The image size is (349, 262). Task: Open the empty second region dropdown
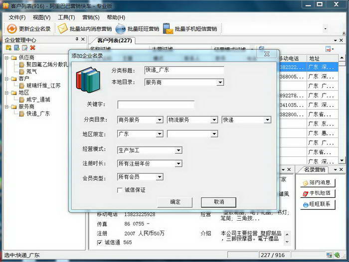point(214,134)
